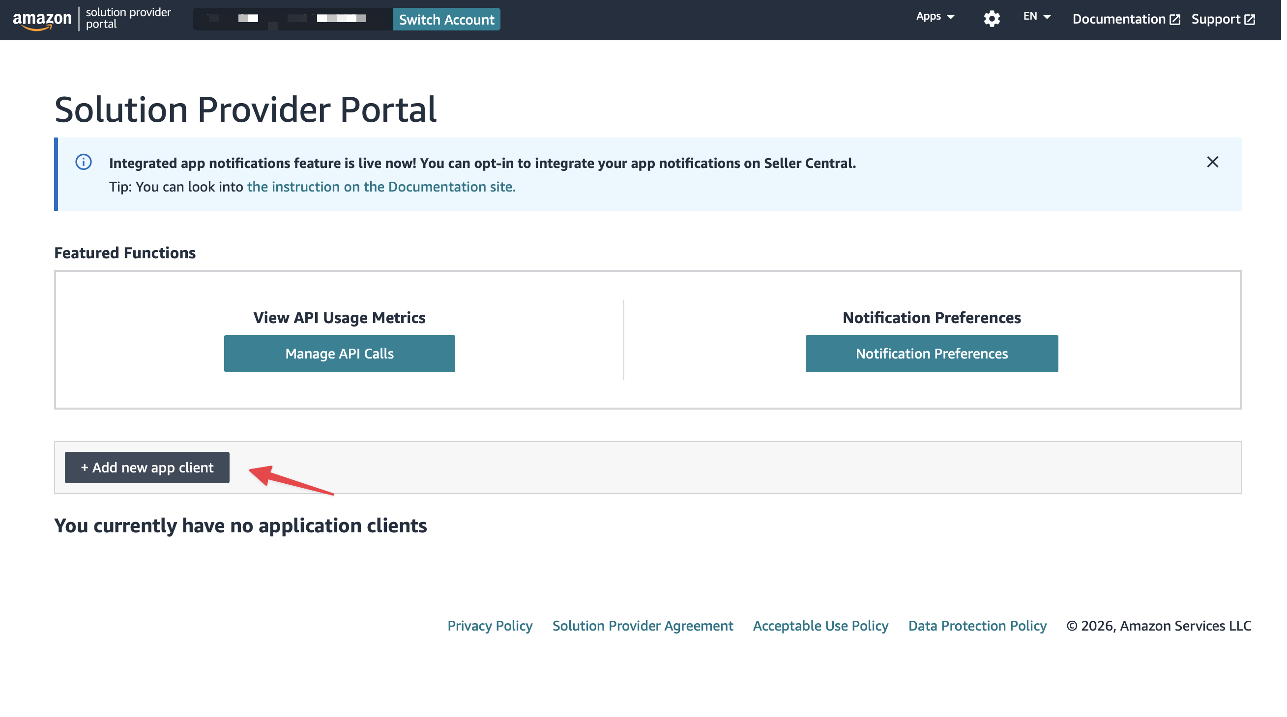Click the Notification Preferences heading text
The height and width of the screenshot is (717, 1287).
[x=931, y=318]
